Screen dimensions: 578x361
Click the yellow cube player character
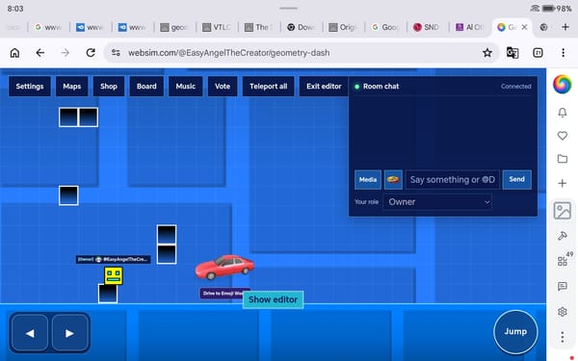113,275
